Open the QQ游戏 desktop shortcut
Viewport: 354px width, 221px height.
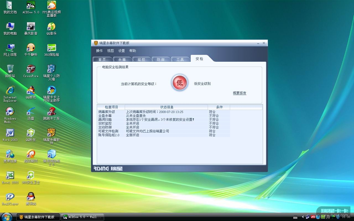pyautogui.click(x=31, y=93)
